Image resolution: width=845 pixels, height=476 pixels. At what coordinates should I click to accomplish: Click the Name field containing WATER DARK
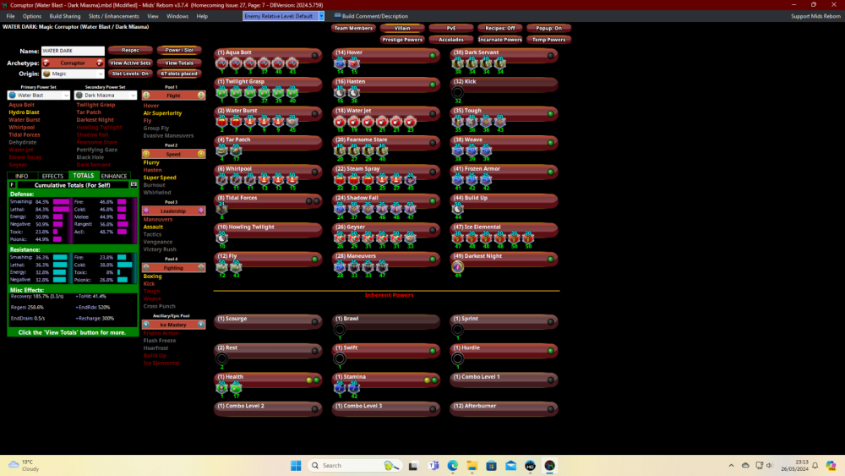point(73,52)
